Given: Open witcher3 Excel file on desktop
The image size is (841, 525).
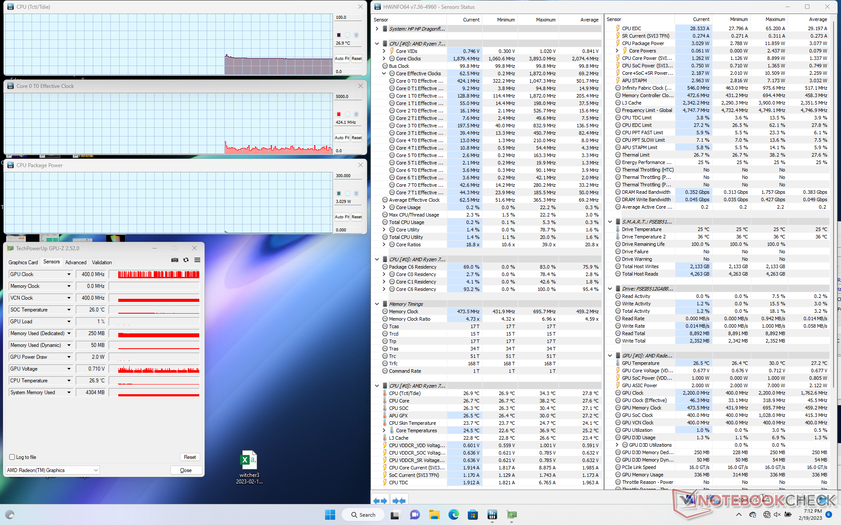Looking at the screenshot, I should (249, 467).
